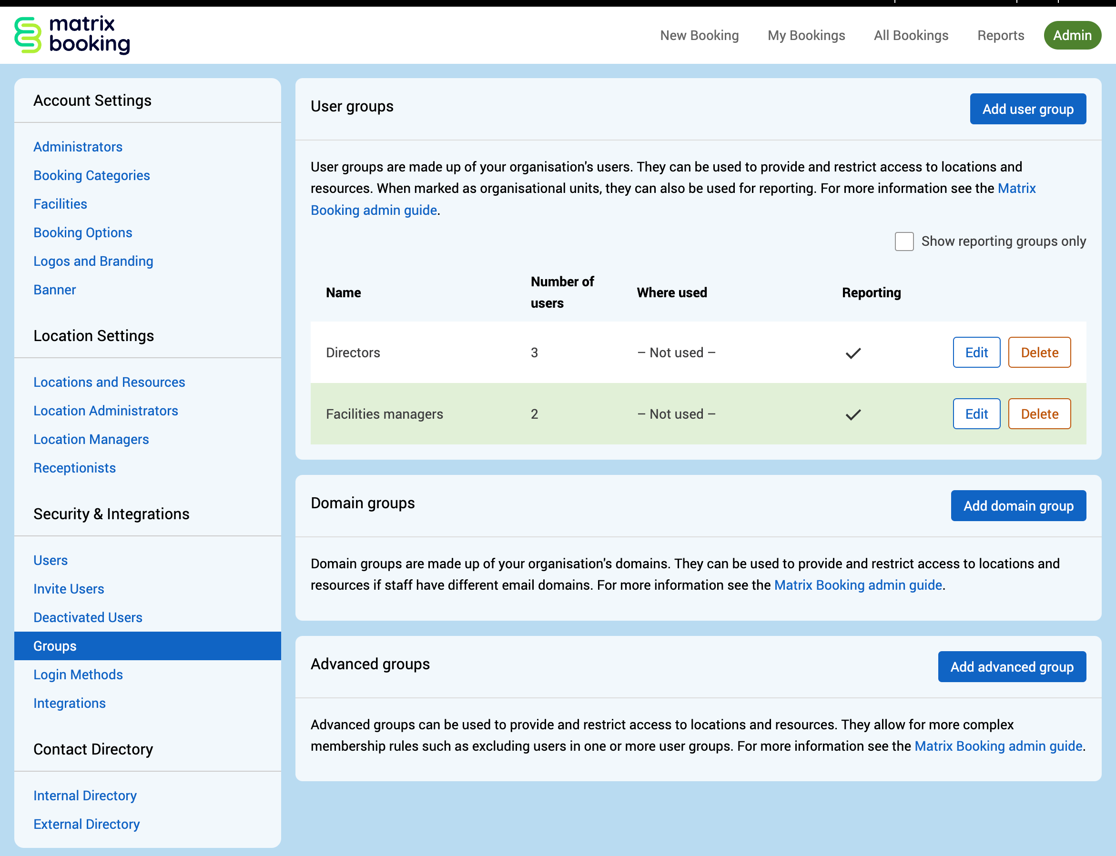Click the Facilities managers reporting checkmark
The width and height of the screenshot is (1116, 856).
click(x=853, y=415)
